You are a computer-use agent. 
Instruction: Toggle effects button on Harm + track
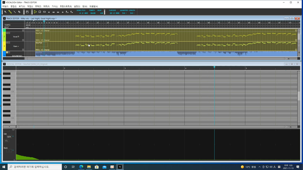[x=23, y=50]
